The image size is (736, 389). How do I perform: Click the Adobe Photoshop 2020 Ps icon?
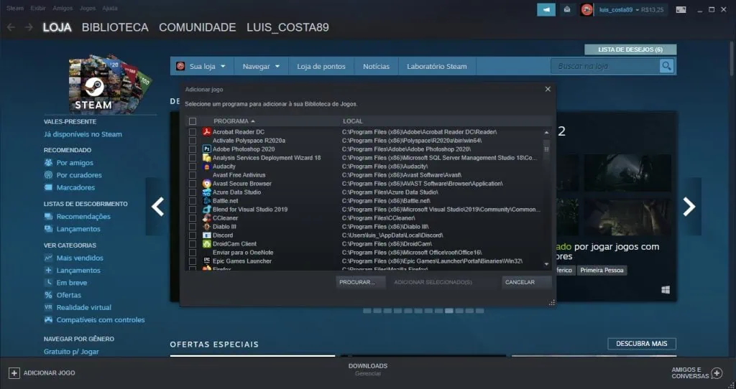coord(206,149)
